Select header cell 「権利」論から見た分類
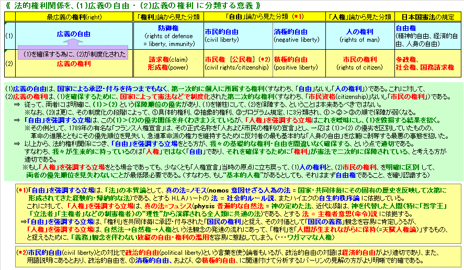This screenshot has width=464, height=270. (x=168, y=17)
